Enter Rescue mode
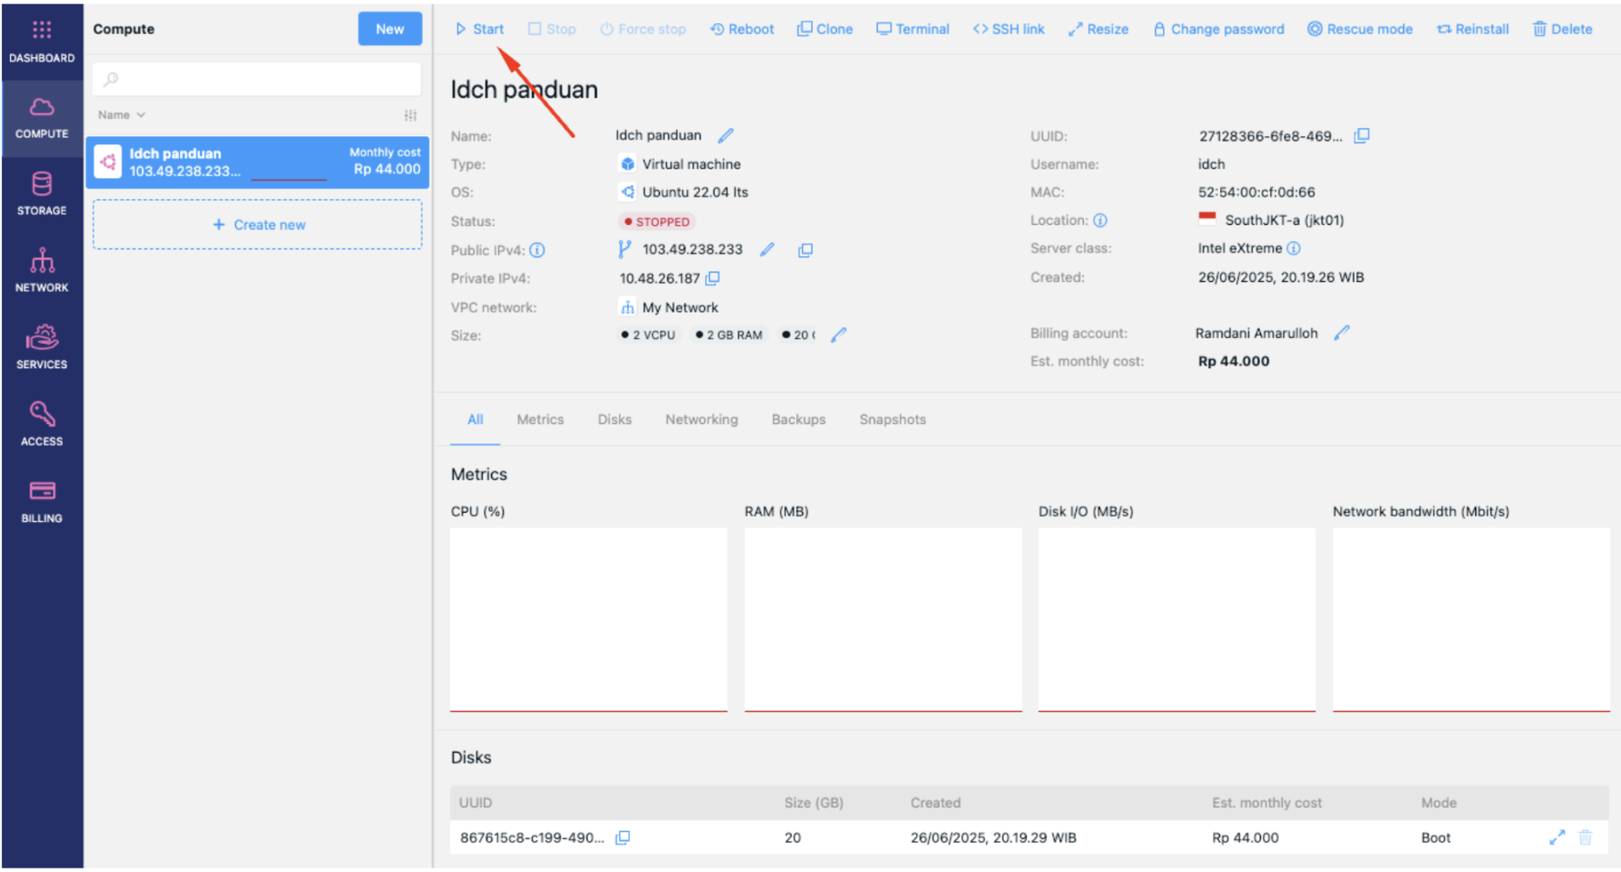The height and width of the screenshot is (872, 1621). click(x=1360, y=29)
